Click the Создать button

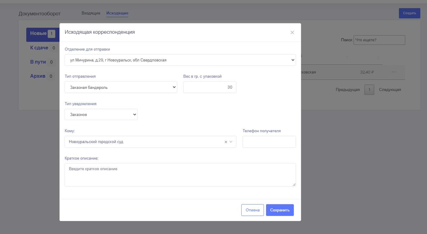(409, 13)
